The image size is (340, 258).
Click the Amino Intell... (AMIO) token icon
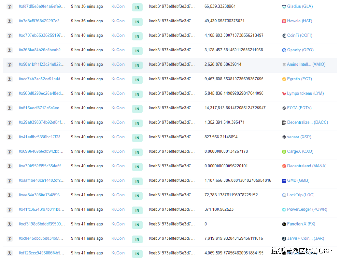coord(284,64)
